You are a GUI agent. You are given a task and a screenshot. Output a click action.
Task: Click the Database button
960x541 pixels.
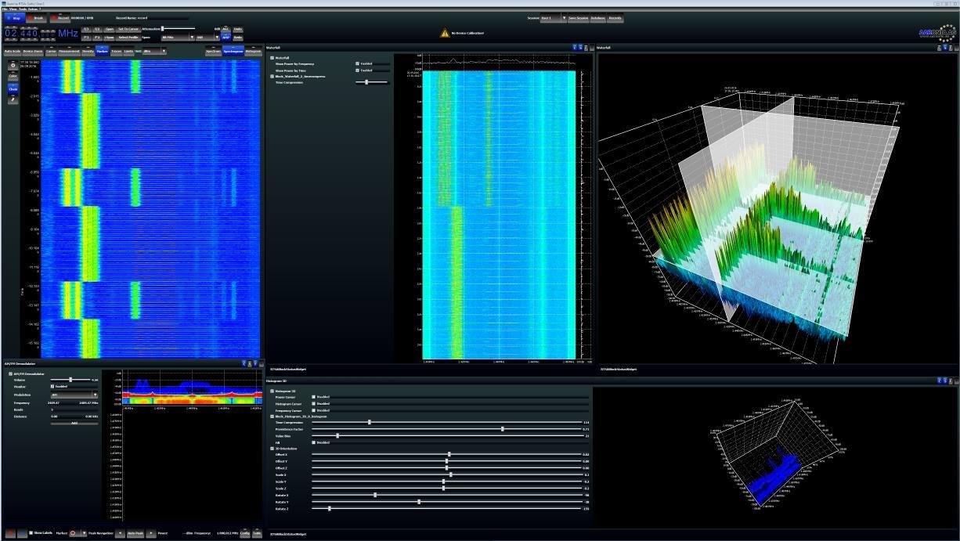[x=597, y=17]
